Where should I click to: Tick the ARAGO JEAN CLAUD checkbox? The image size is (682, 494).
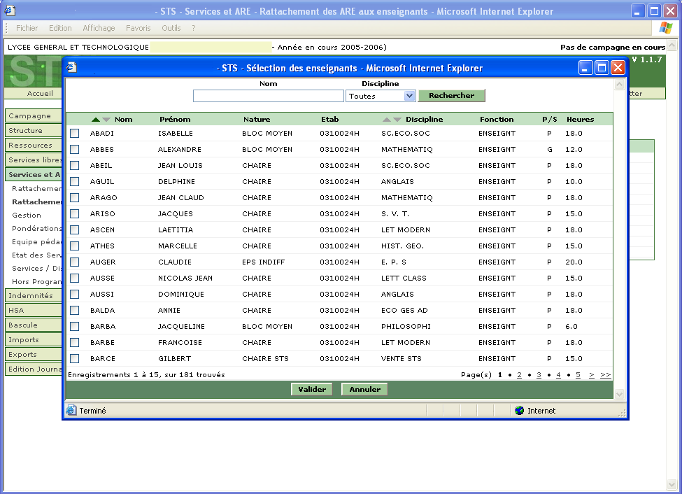(75, 197)
